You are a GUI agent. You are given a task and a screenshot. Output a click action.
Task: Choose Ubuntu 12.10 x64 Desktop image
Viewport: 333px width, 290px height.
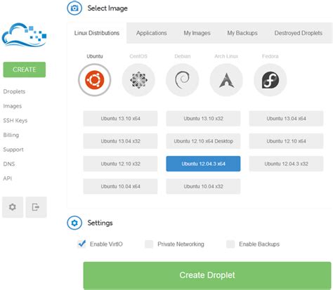click(x=203, y=141)
